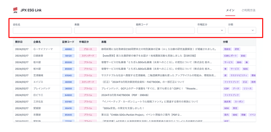Click プライム badge in 三井住友 row
This screenshot has height=132, width=271.
(x=88, y=102)
